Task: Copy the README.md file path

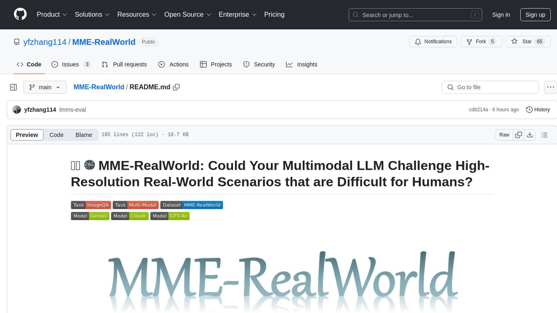Action: 177,87
